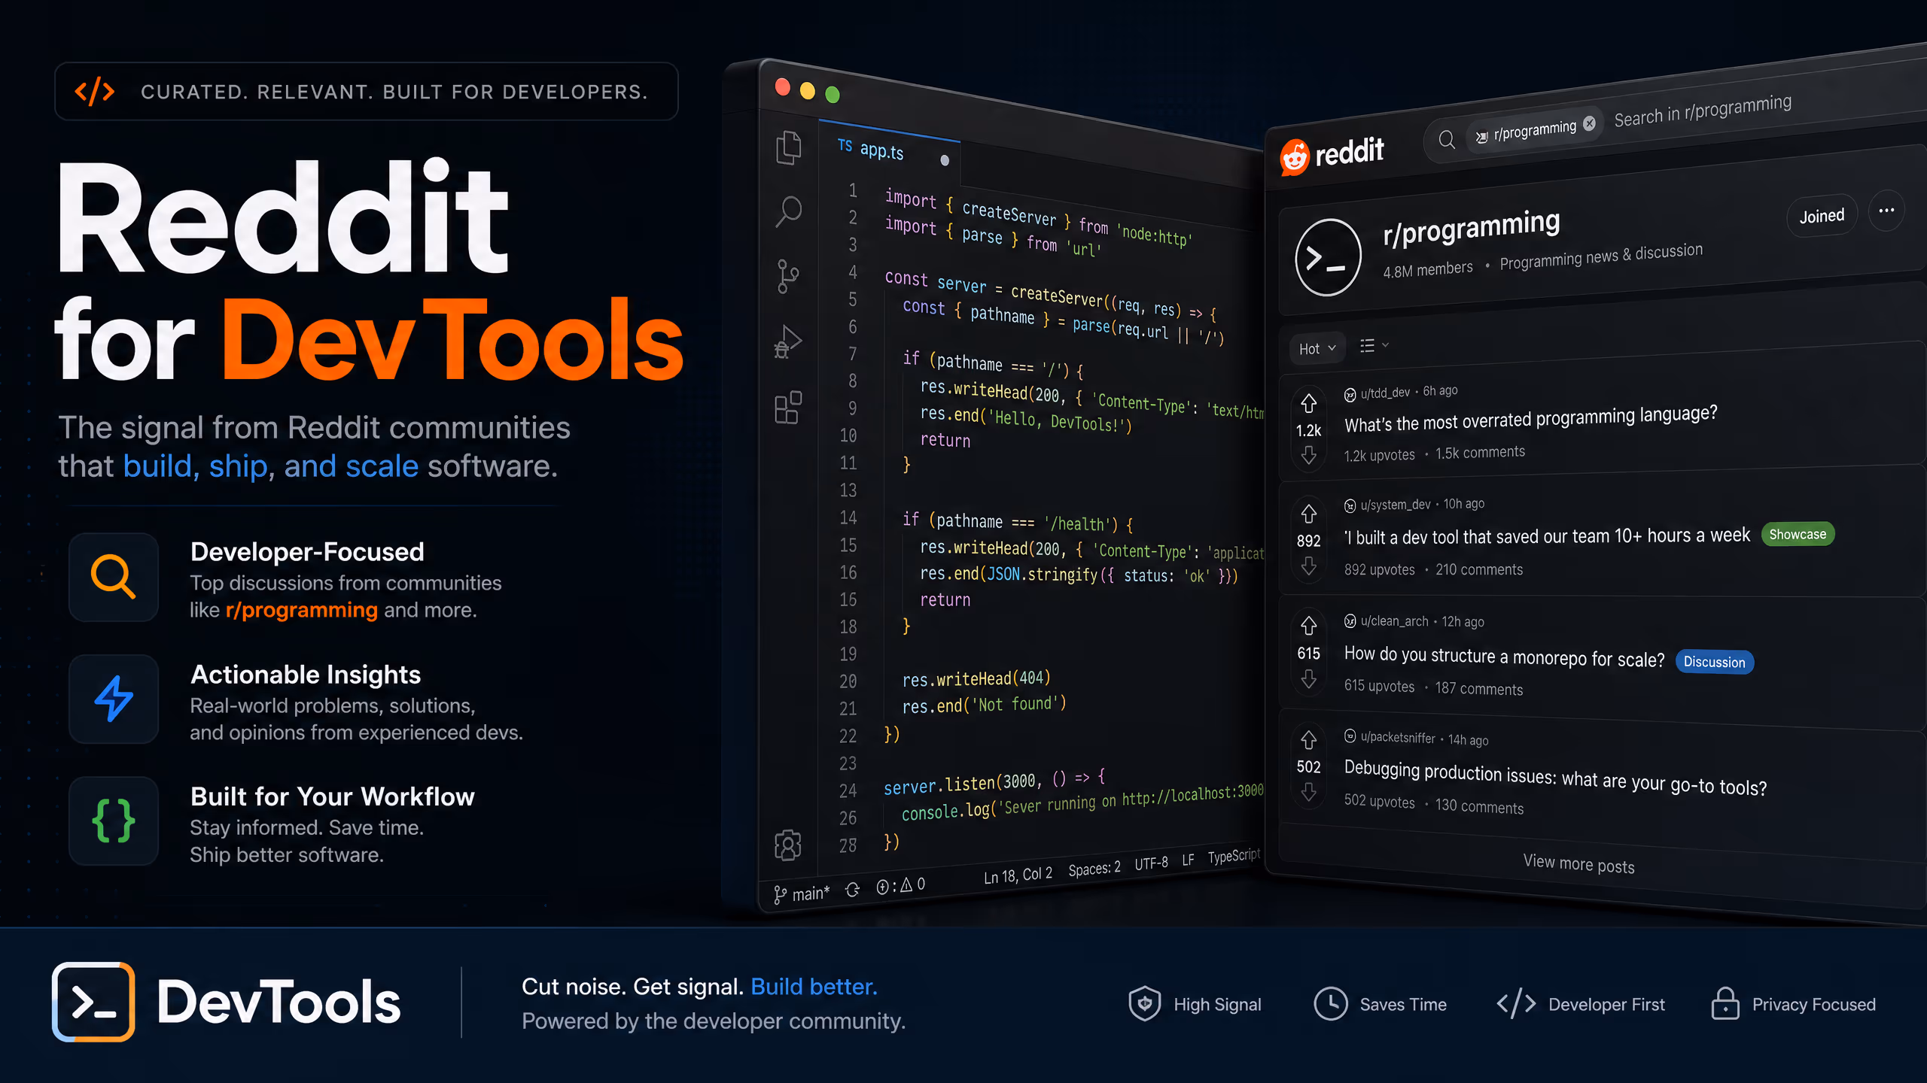Screen dimensions: 1927x1083
Task: Click 'TypeScript' language mode in status bar
Action: pos(1234,856)
